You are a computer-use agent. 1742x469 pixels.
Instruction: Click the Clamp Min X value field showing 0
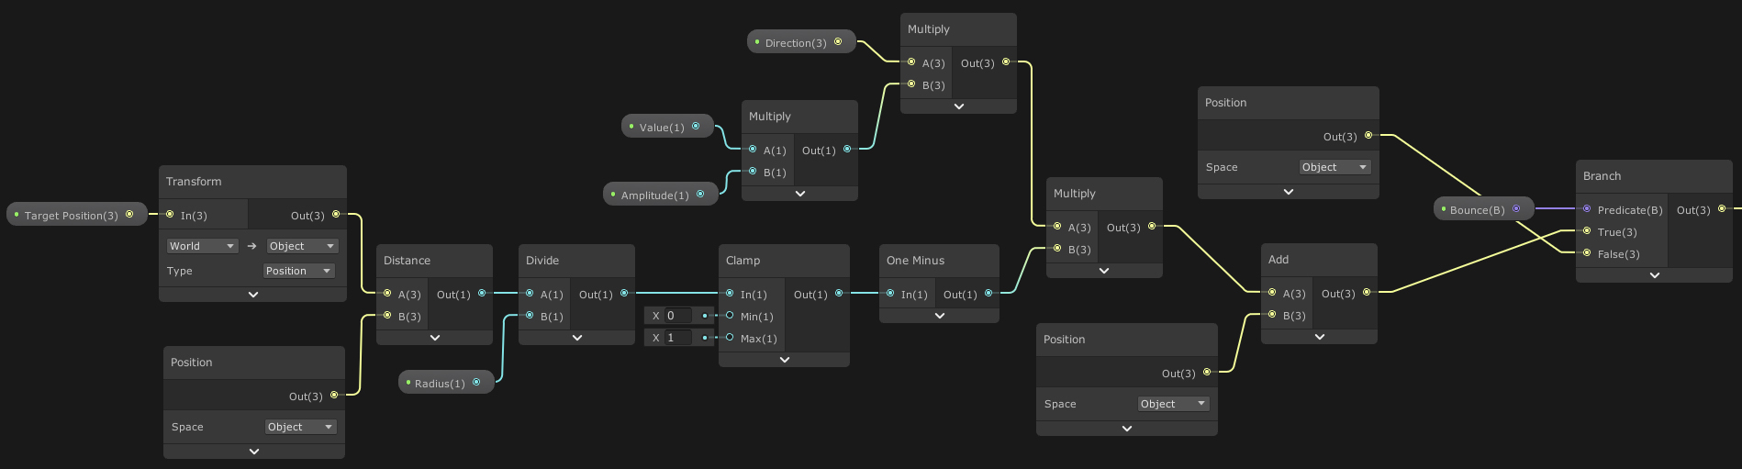(678, 316)
